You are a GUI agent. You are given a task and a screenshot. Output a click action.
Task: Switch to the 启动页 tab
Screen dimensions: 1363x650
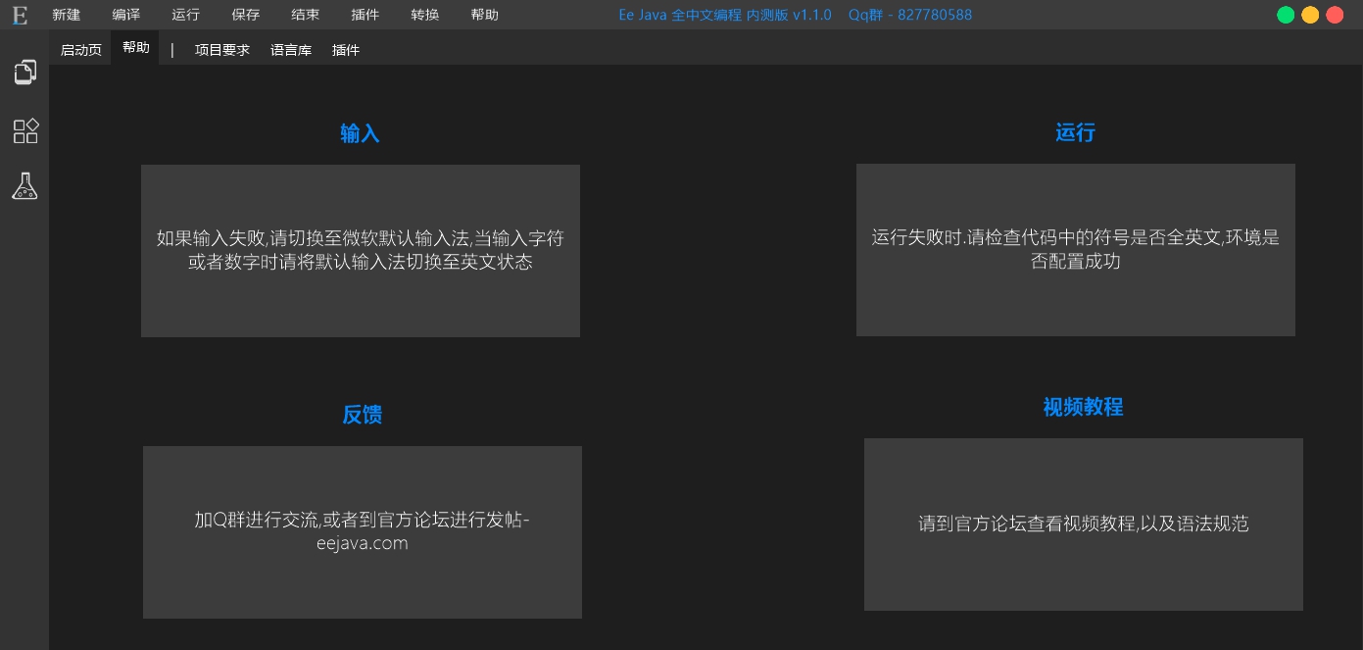pos(79,49)
